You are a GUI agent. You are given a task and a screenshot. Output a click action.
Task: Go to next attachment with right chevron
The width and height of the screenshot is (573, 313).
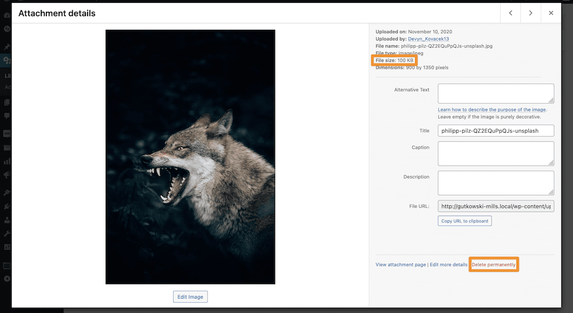pyautogui.click(x=531, y=13)
